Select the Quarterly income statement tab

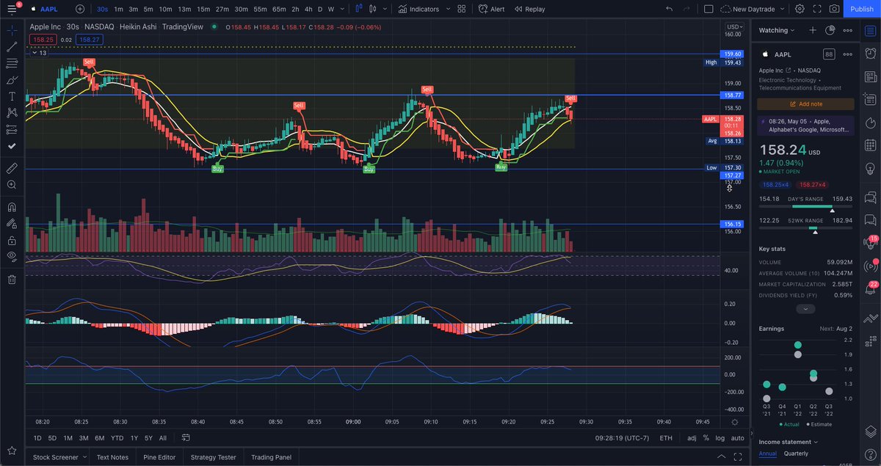pyautogui.click(x=796, y=454)
